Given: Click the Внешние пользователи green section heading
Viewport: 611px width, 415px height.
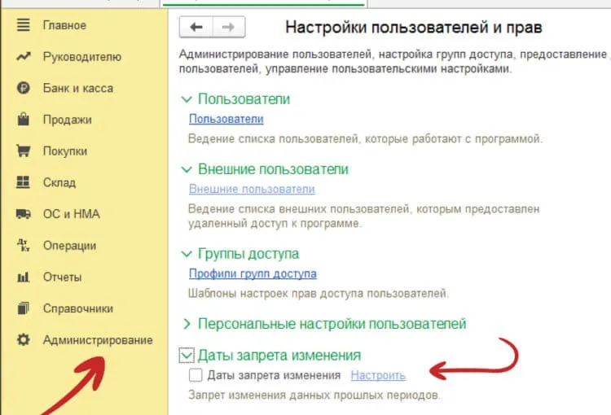Looking at the screenshot, I should [x=273, y=169].
